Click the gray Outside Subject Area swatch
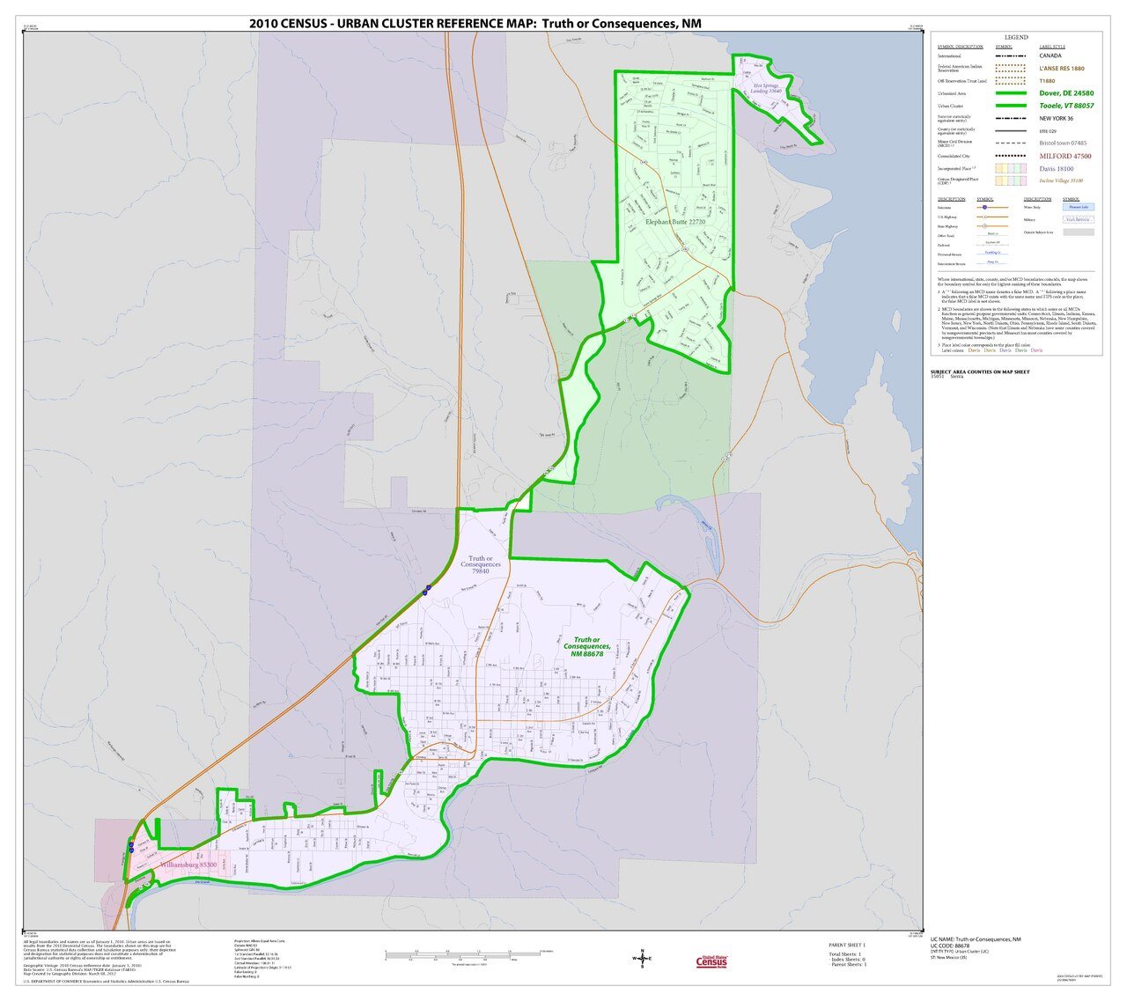The image size is (1127, 1001). pyautogui.click(x=1078, y=232)
